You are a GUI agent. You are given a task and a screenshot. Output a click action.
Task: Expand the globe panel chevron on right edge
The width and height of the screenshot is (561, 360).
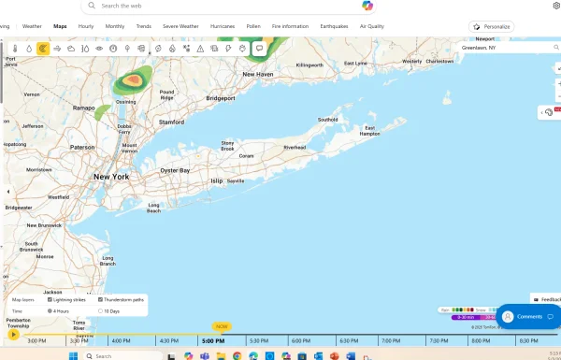tap(541, 113)
